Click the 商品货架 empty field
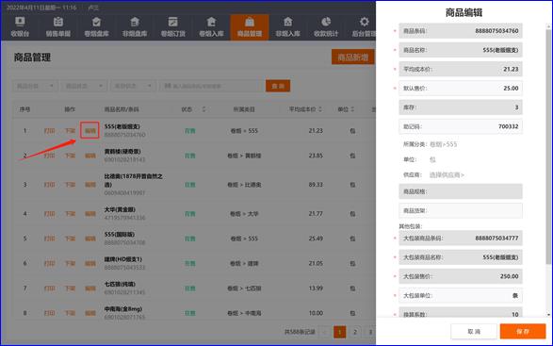This screenshot has height=346, width=553. pyautogui.click(x=461, y=211)
